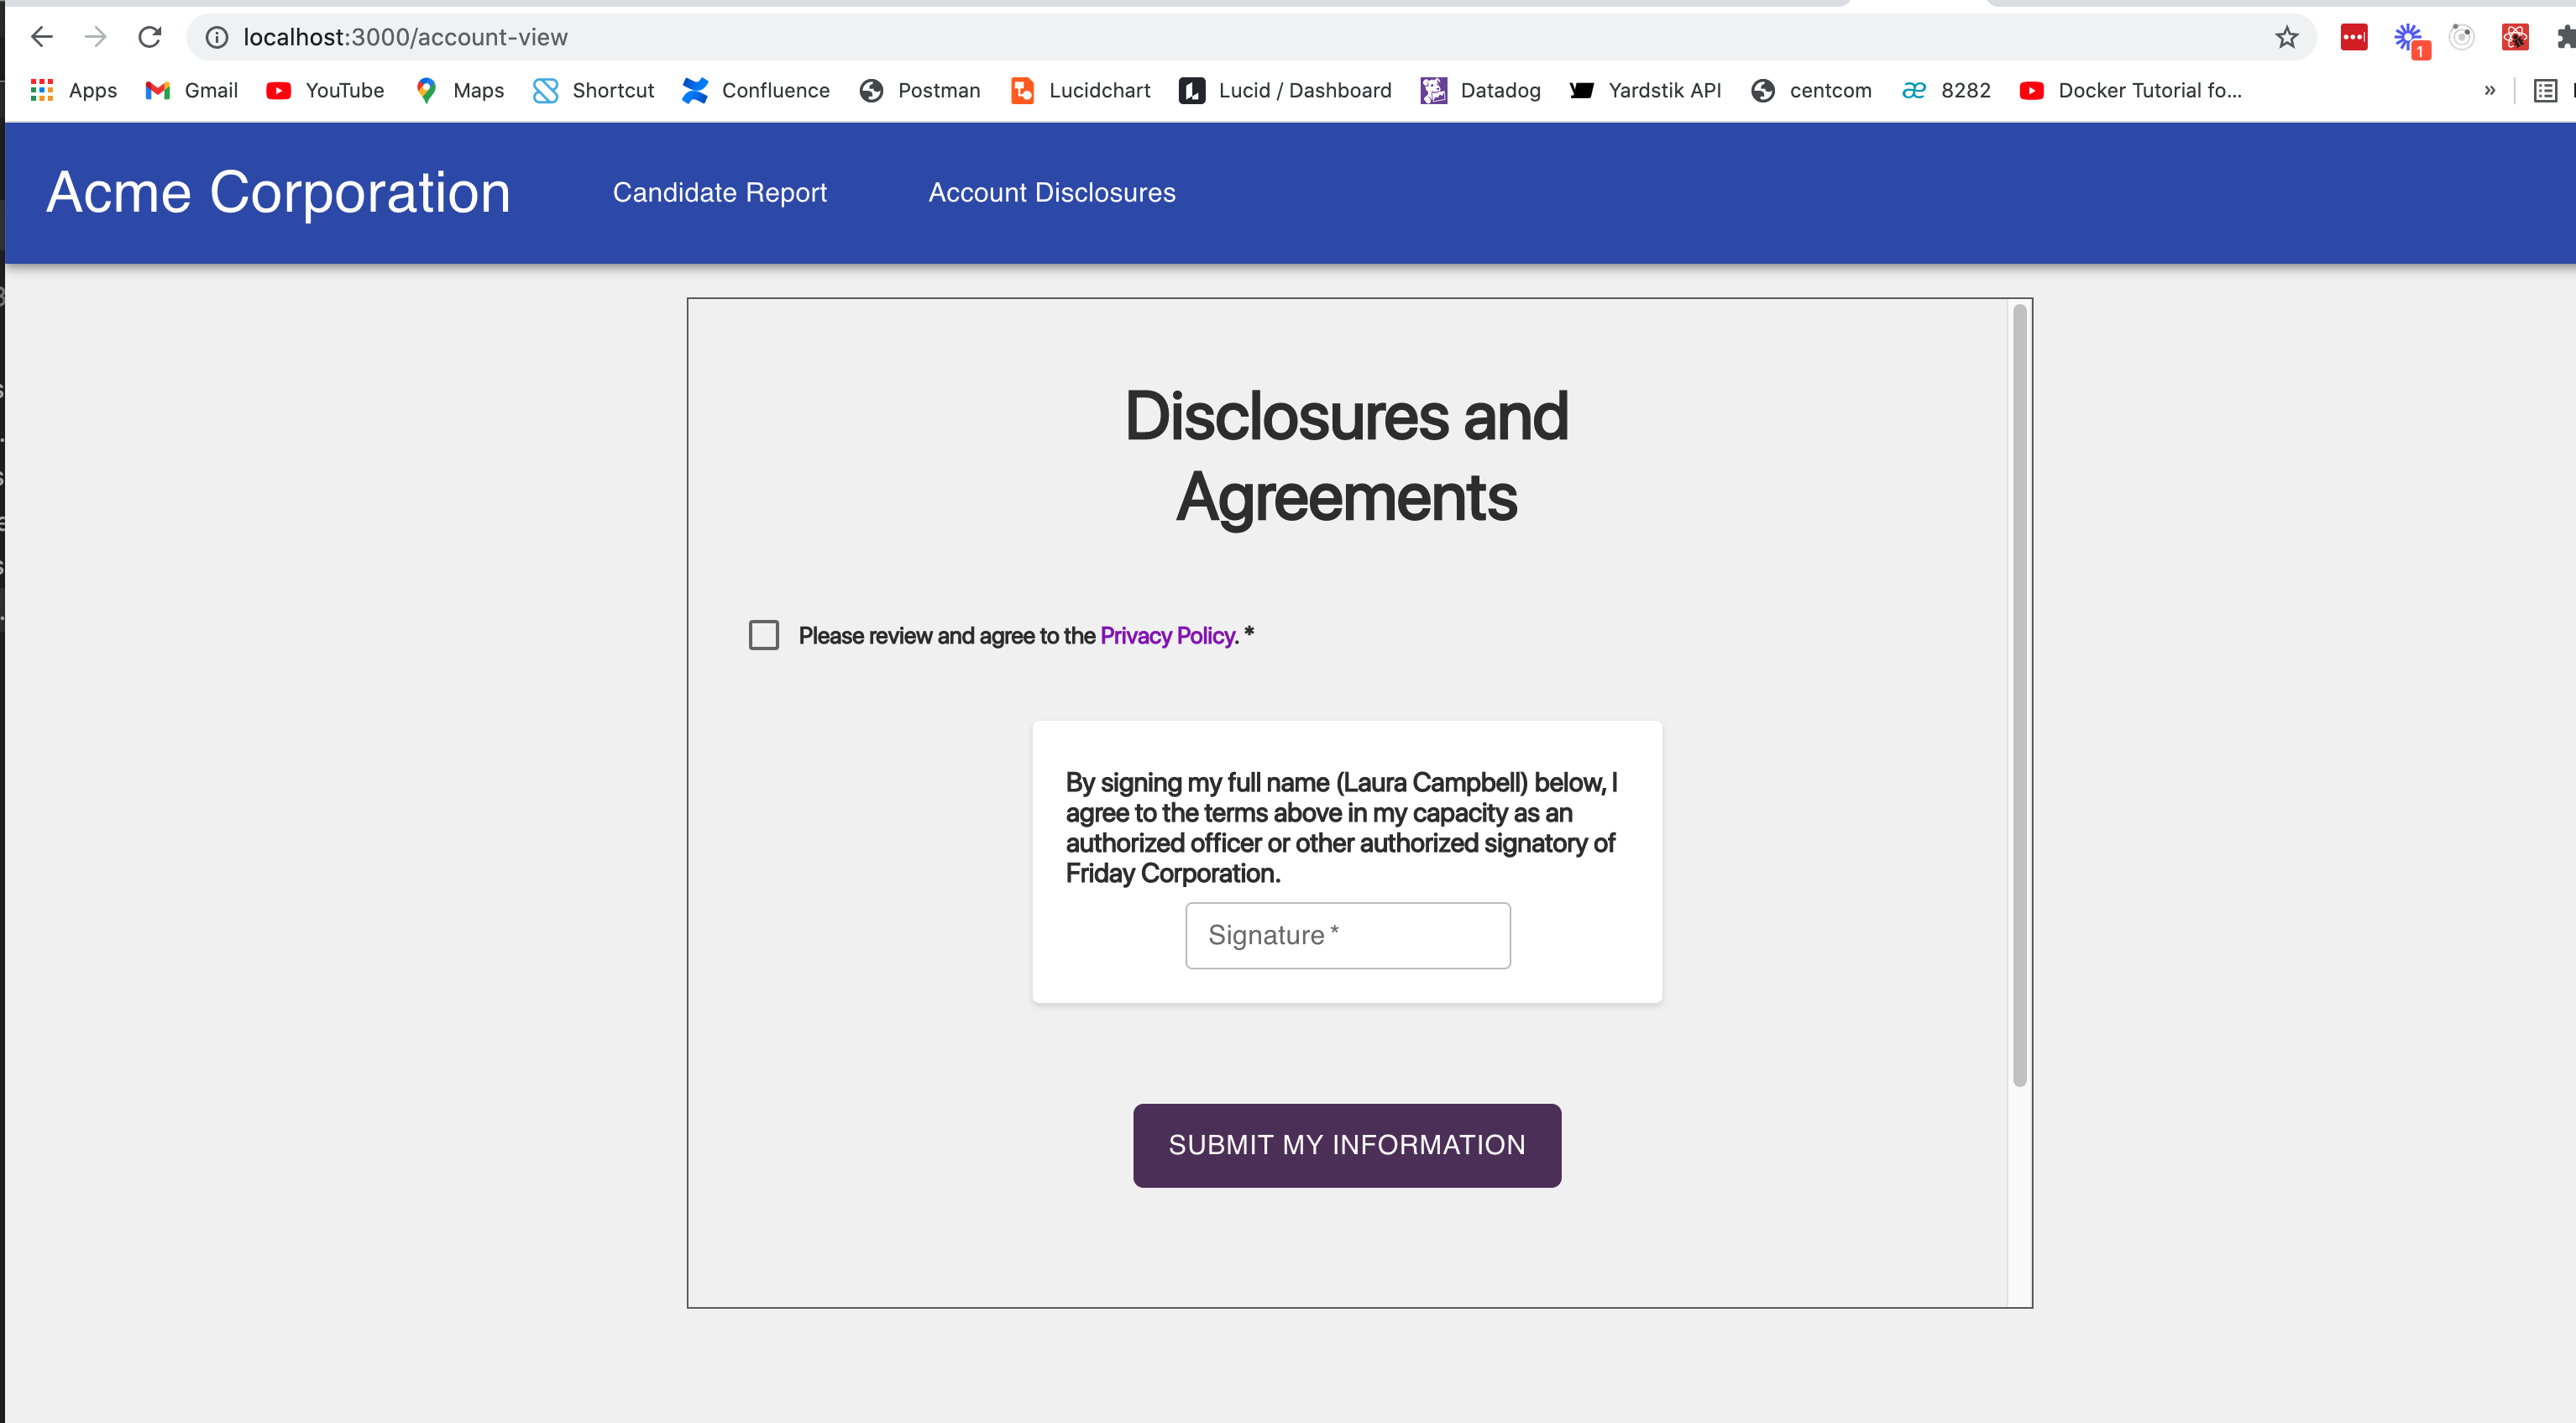Open the Datadog bookmark

point(1481,90)
